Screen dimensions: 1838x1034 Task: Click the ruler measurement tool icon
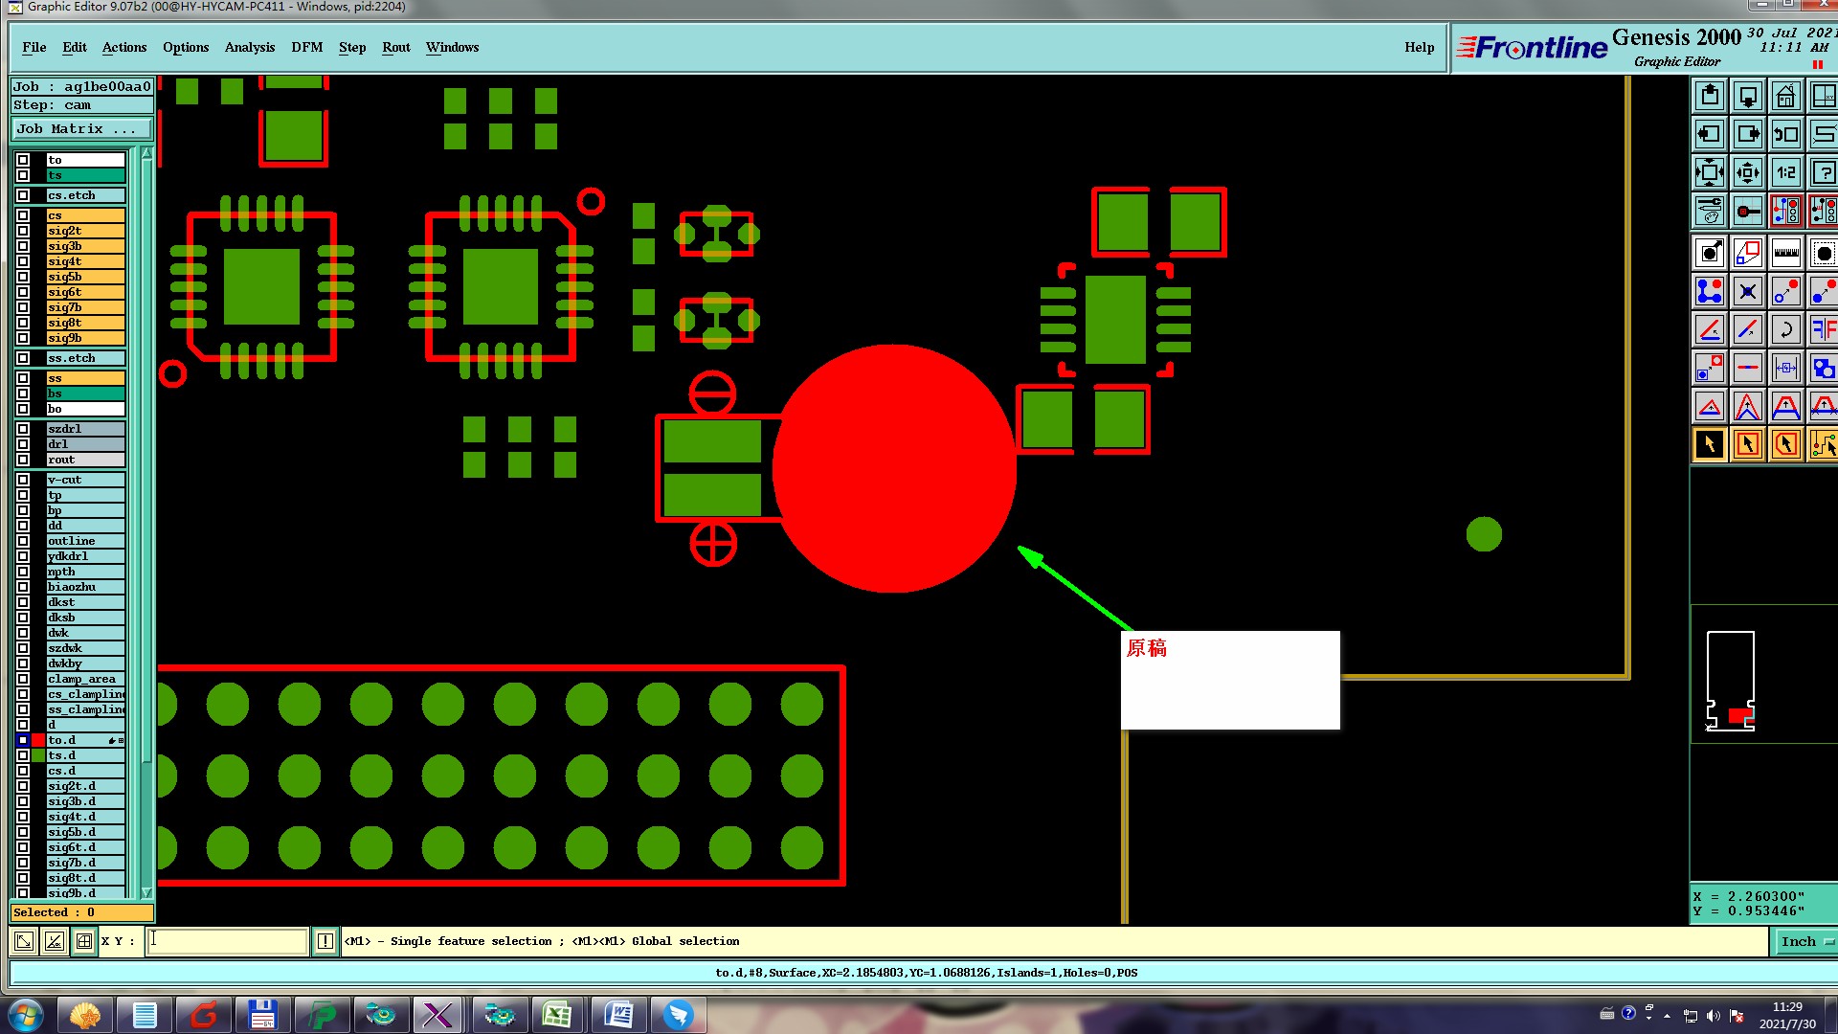pyautogui.click(x=1785, y=254)
